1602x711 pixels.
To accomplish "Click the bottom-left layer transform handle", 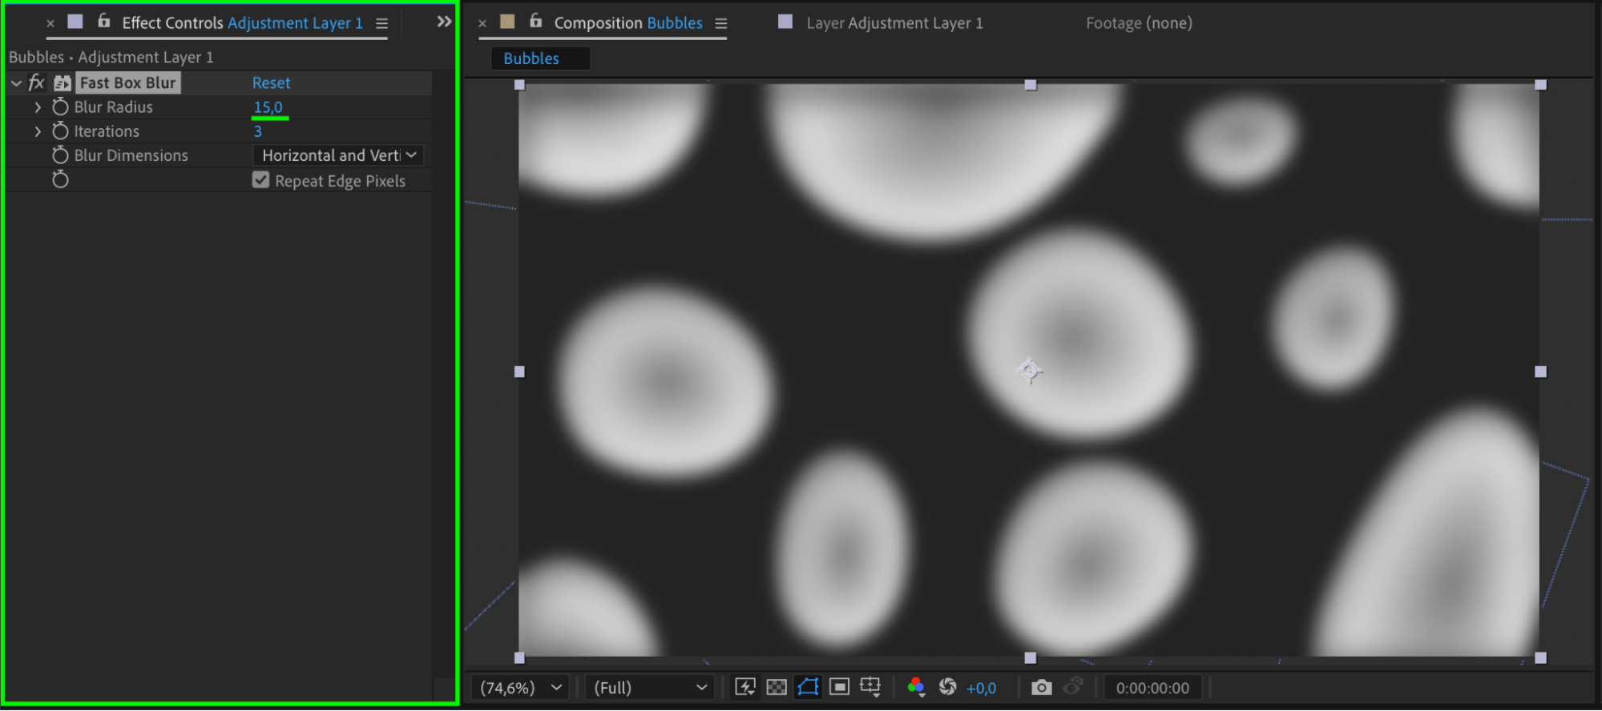I will point(519,658).
